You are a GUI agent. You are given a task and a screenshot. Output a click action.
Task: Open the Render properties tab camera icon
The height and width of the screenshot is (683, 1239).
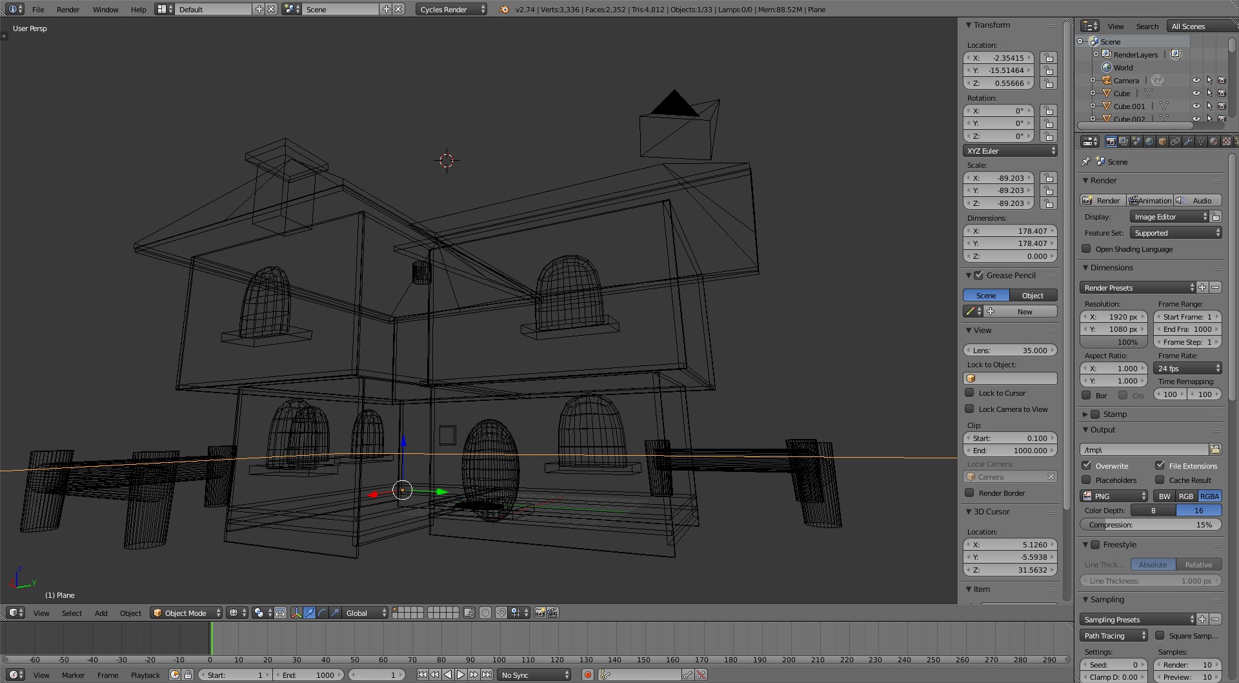[x=1111, y=141]
